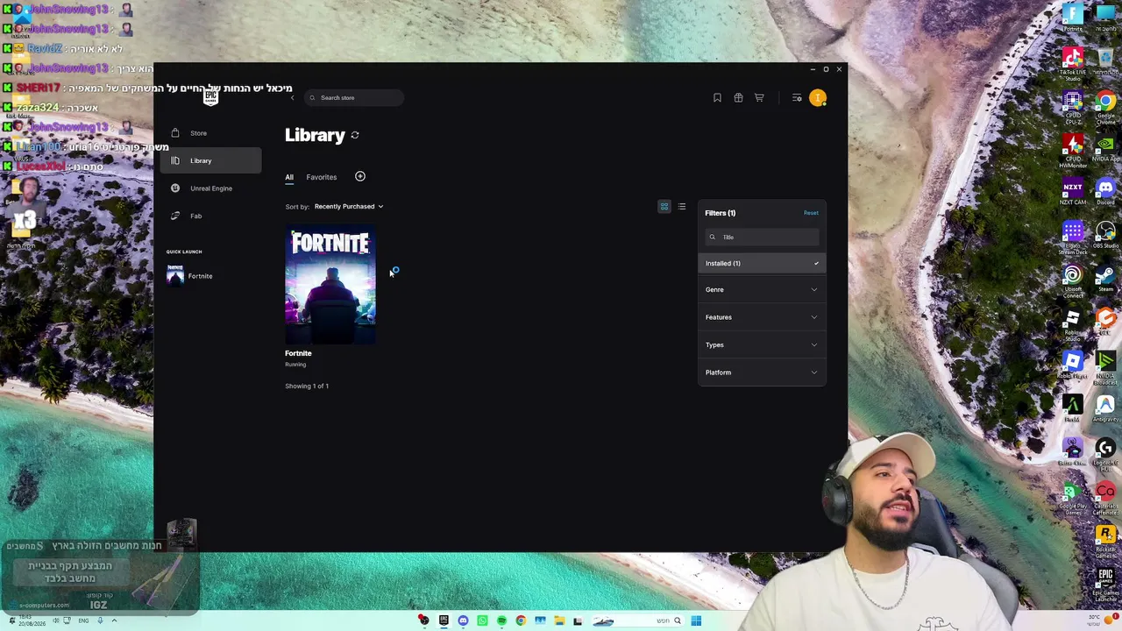
Task: Switch to the Favorites tab
Action: [322, 177]
